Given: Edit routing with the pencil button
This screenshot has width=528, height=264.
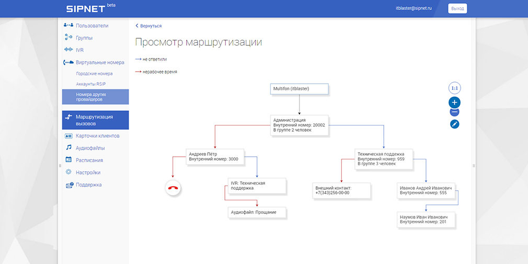Looking at the screenshot, I should pyautogui.click(x=455, y=124).
